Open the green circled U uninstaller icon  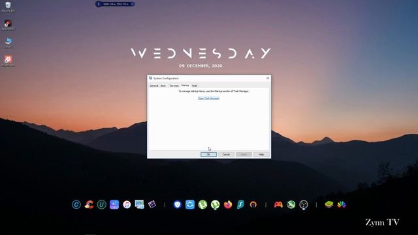pyautogui.click(x=102, y=204)
